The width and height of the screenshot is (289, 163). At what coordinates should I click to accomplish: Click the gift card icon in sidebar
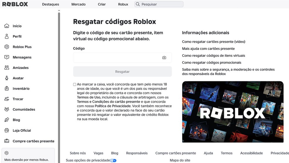[x=7, y=141]
